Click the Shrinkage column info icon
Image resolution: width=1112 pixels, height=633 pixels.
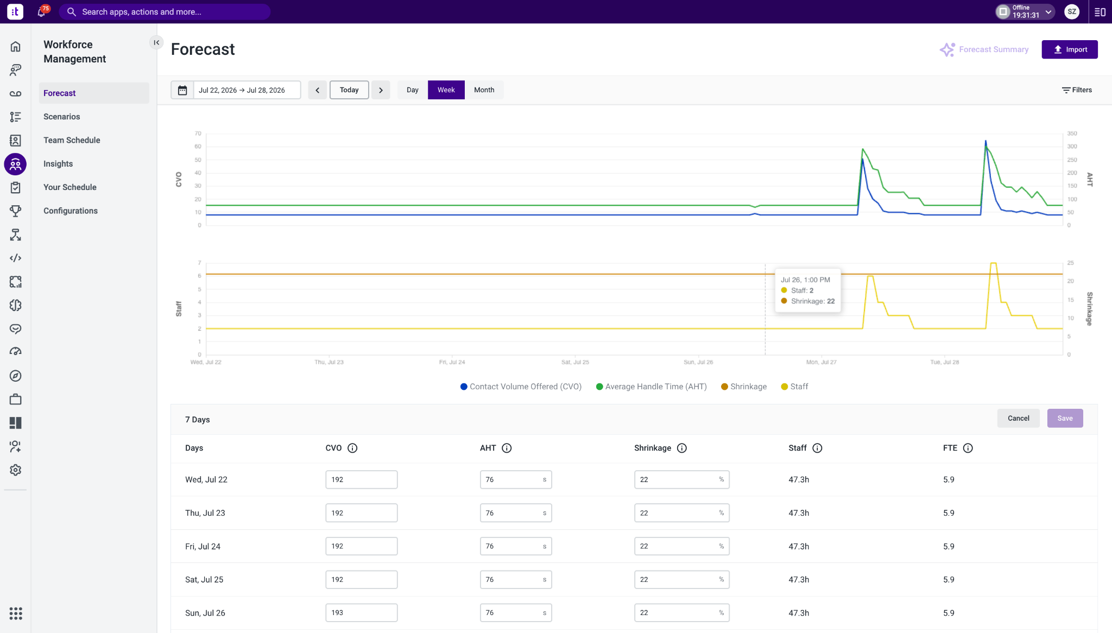click(682, 448)
